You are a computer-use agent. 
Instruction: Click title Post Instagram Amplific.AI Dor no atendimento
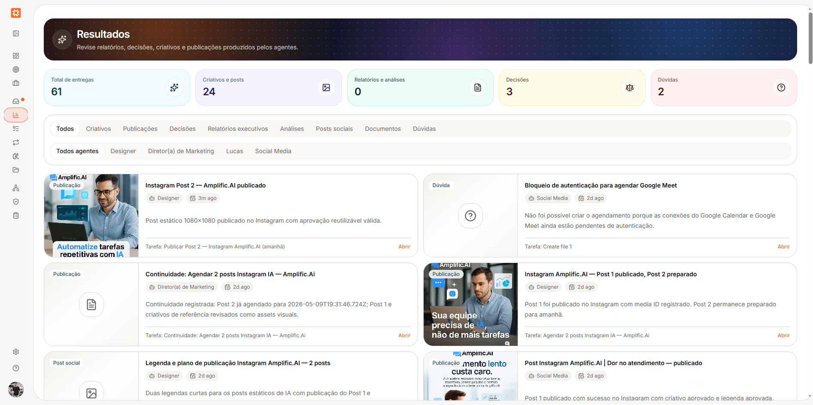point(613,363)
